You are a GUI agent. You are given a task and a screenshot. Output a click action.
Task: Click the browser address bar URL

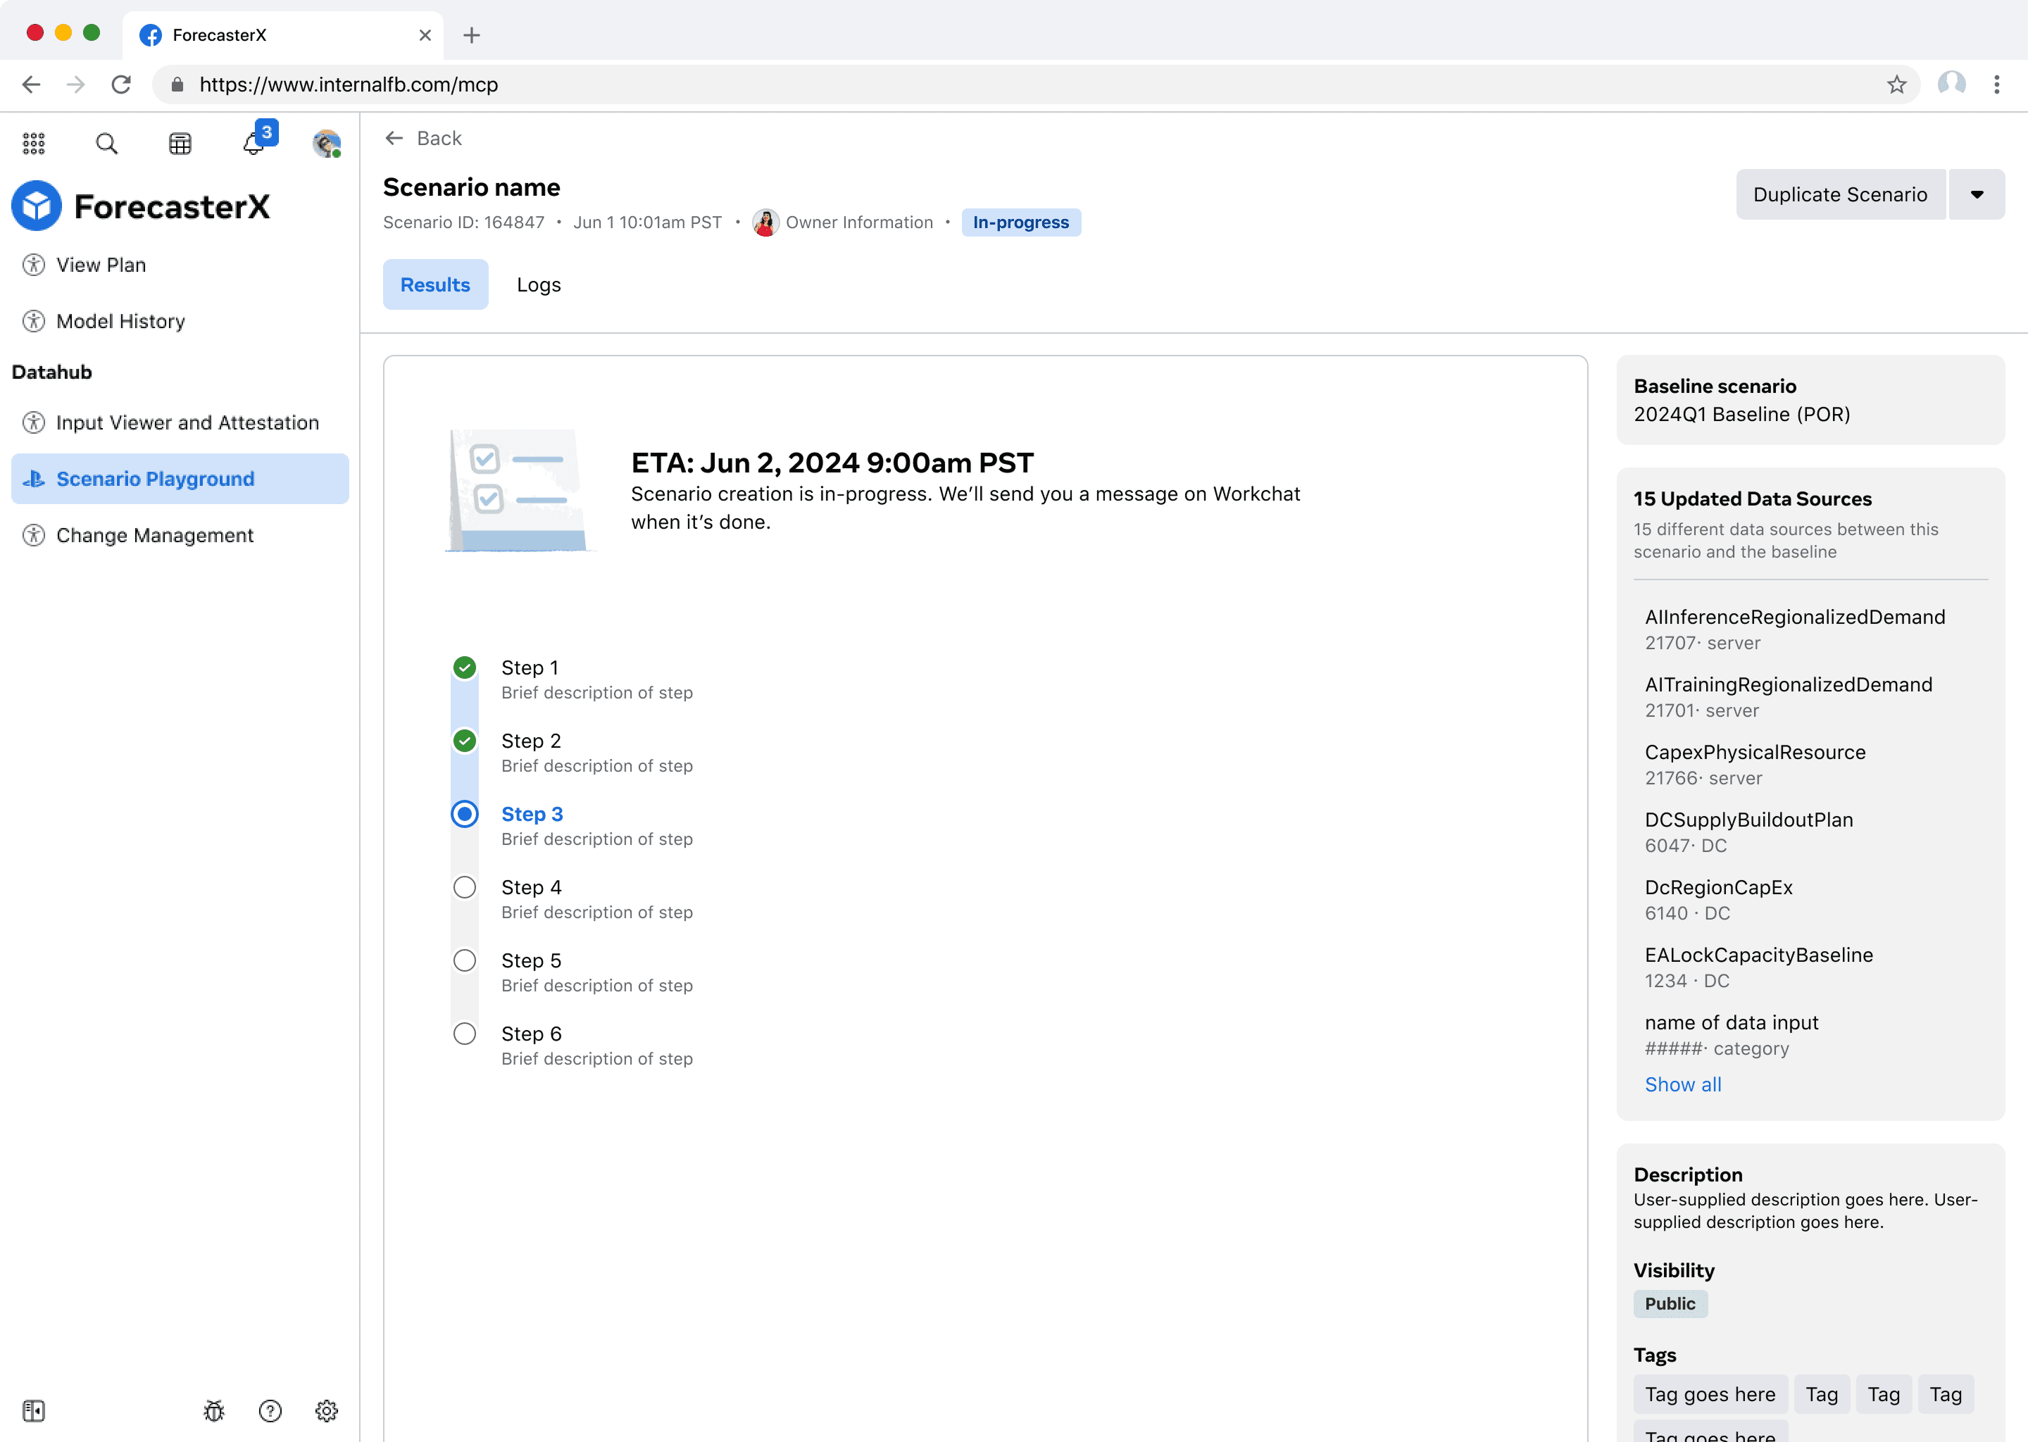pyautogui.click(x=348, y=84)
